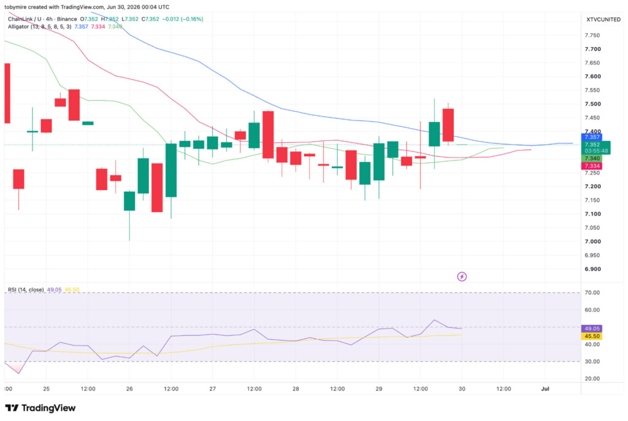The height and width of the screenshot is (421, 628).
Task: Click the tobymire created with TradingView.com caption
Action: pyautogui.click(x=87, y=7)
